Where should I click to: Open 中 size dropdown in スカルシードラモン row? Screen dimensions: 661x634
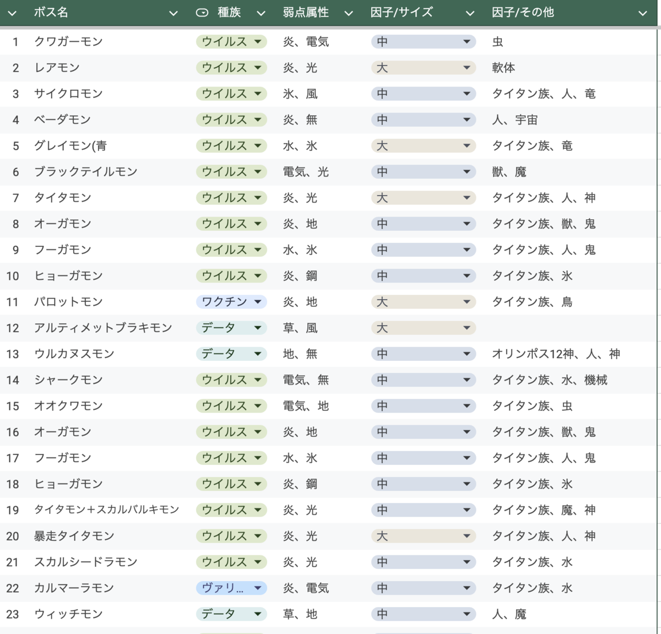coord(423,562)
